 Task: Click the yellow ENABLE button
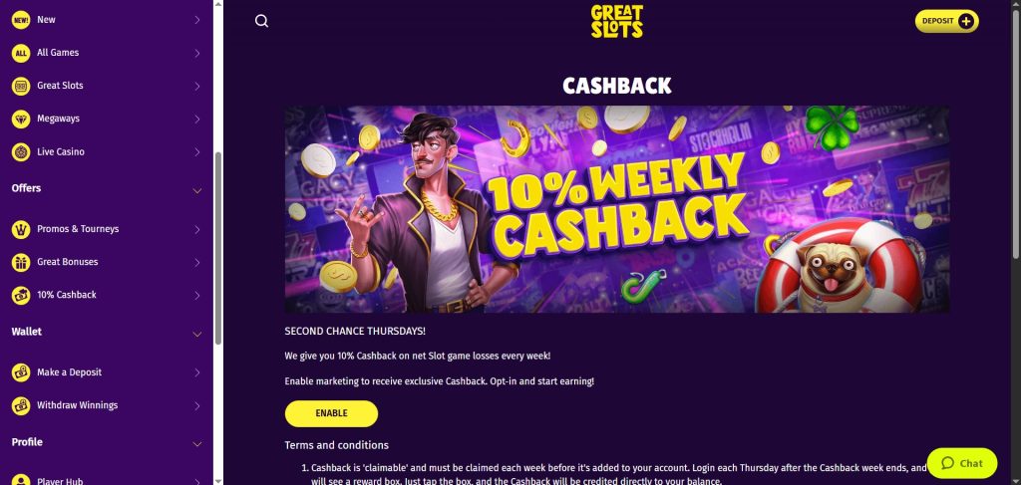coord(331,413)
